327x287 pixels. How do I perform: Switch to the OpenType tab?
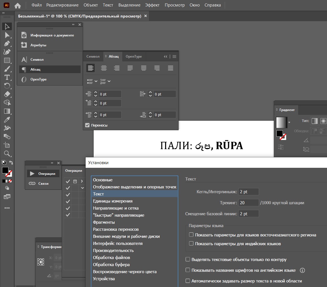[x=134, y=56]
